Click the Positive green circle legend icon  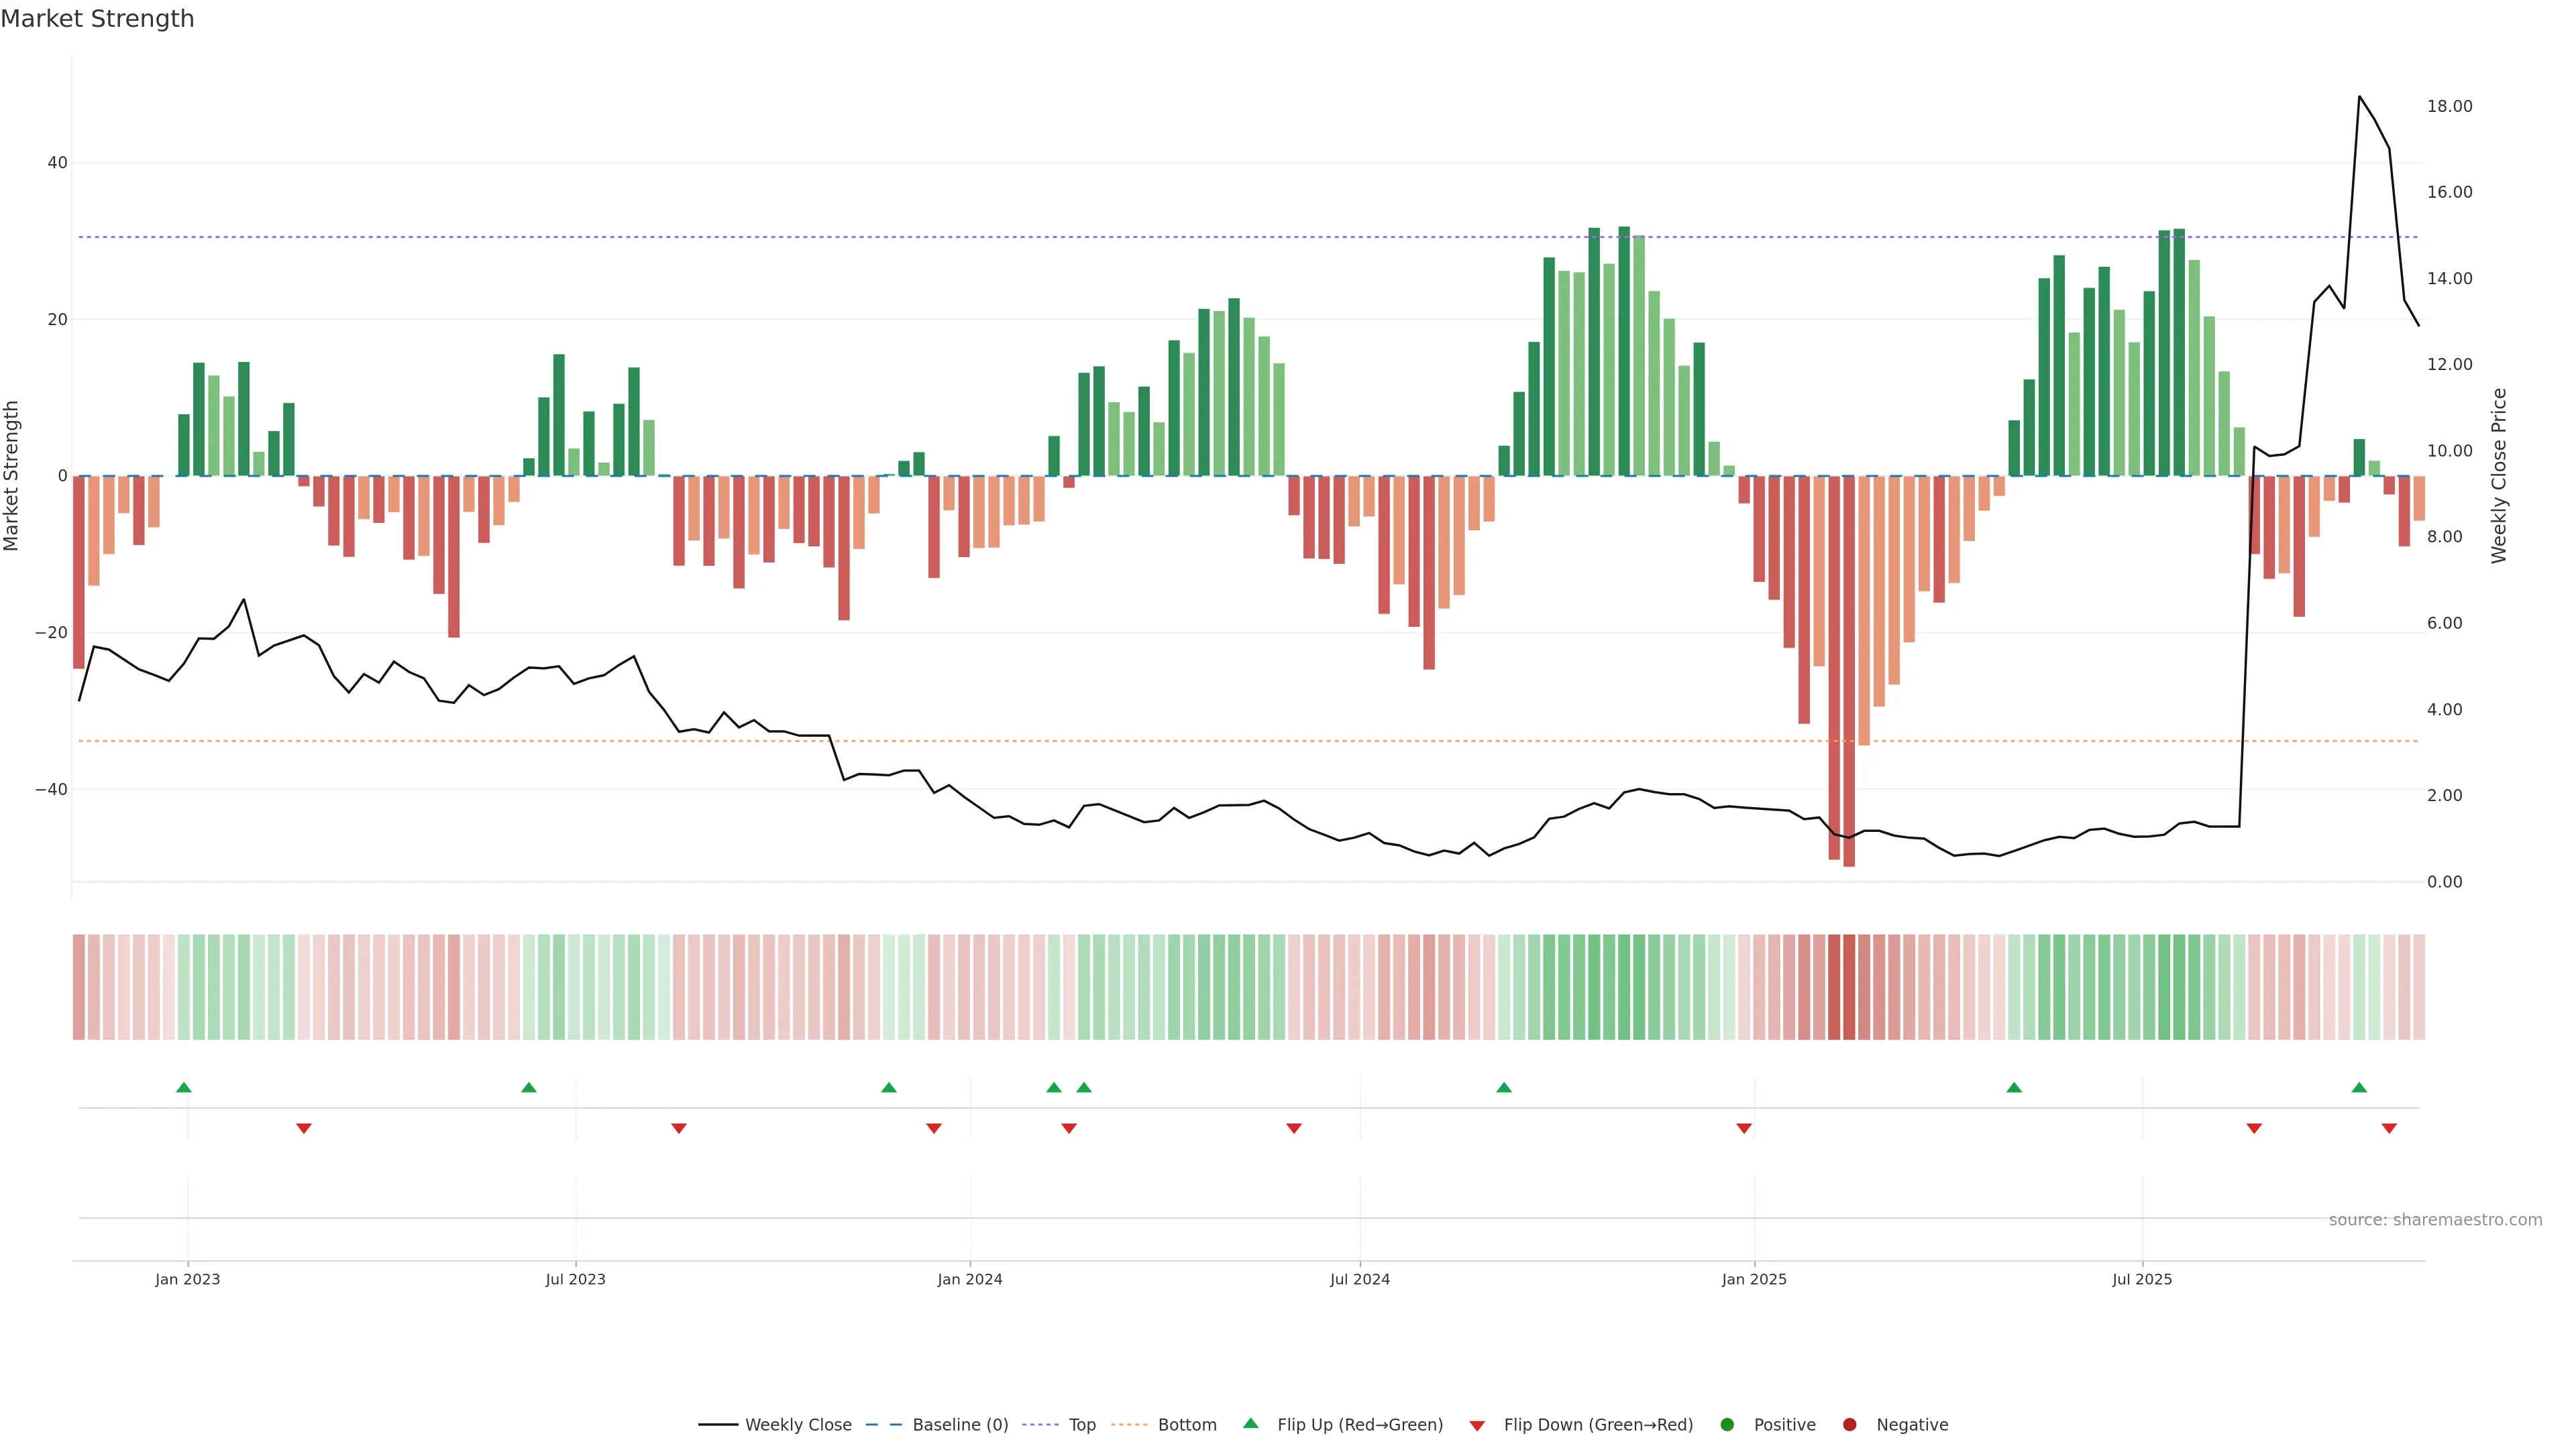click(x=1727, y=1425)
